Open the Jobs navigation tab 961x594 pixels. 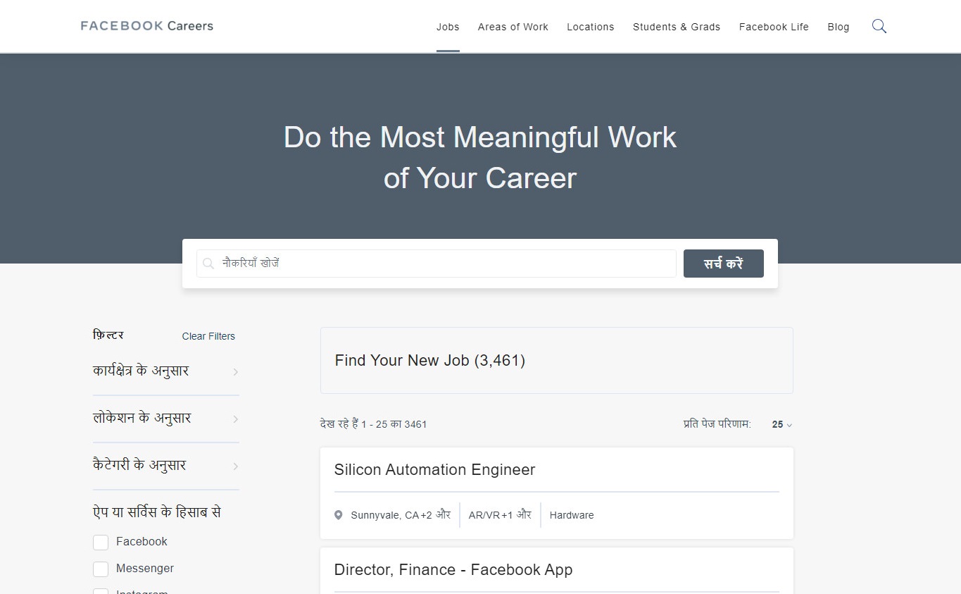[x=448, y=27]
